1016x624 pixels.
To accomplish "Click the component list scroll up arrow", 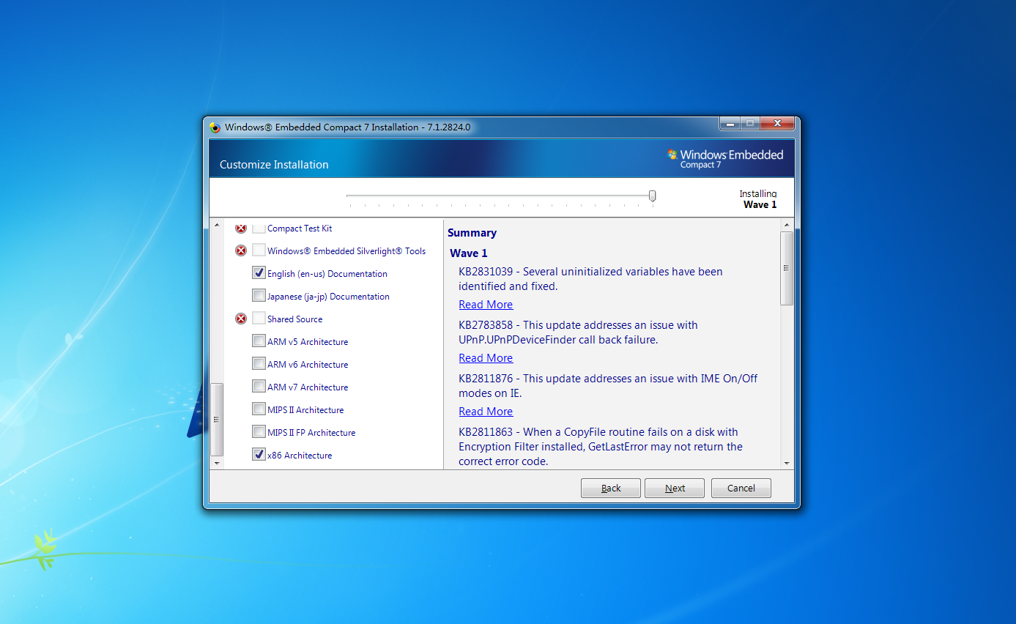I will [x=217, y=224].
